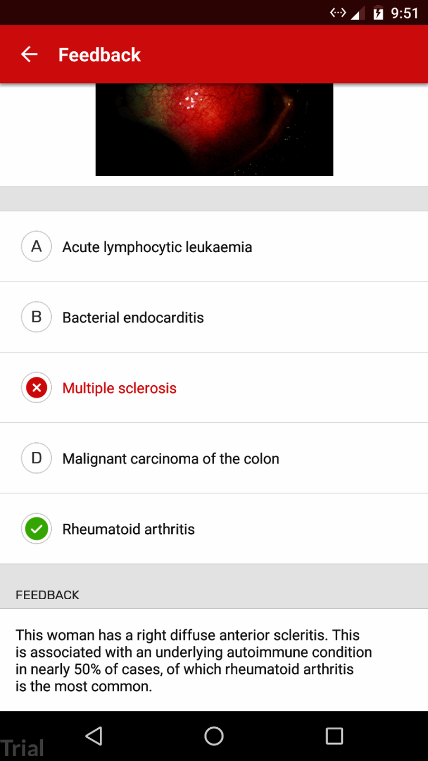
Task: Choose Bacterial endocarditis answer
Action: (x=133, y=318)
